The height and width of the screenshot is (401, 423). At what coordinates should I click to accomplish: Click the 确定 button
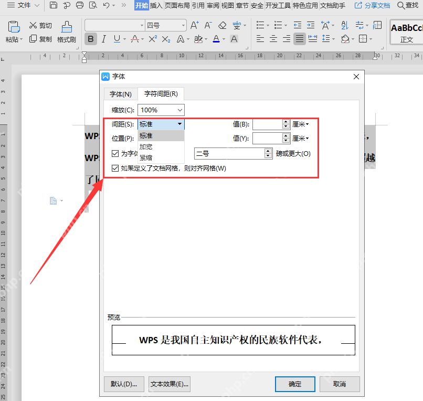pyautogui.click(x=295, y=384)
